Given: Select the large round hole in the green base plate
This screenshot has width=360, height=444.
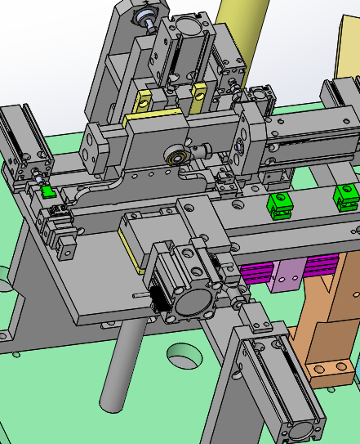Looking at the screenshot, I should [184, 356].
